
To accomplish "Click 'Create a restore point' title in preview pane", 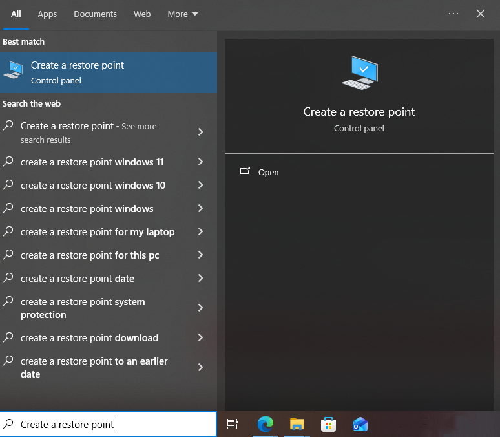I will click(359, 112).
